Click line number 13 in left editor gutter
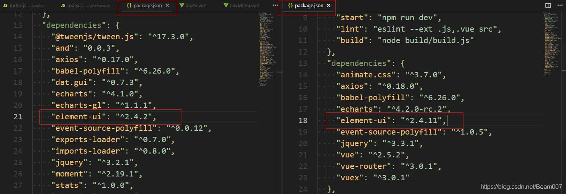 coord(18,25)
